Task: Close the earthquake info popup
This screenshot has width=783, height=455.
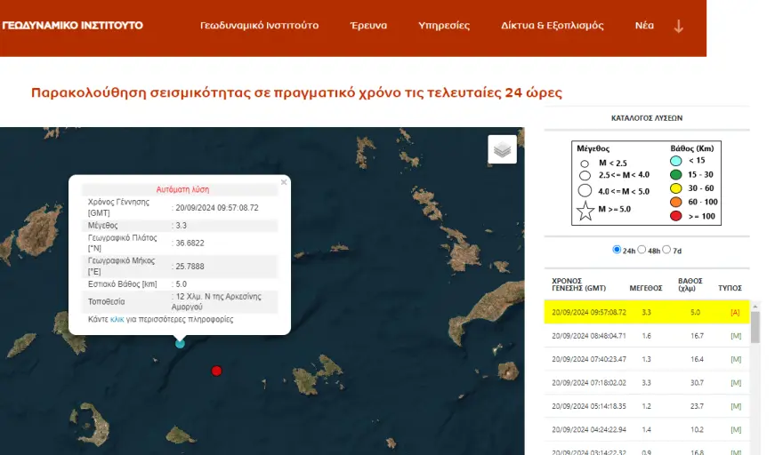Action: tap(284, 182)
